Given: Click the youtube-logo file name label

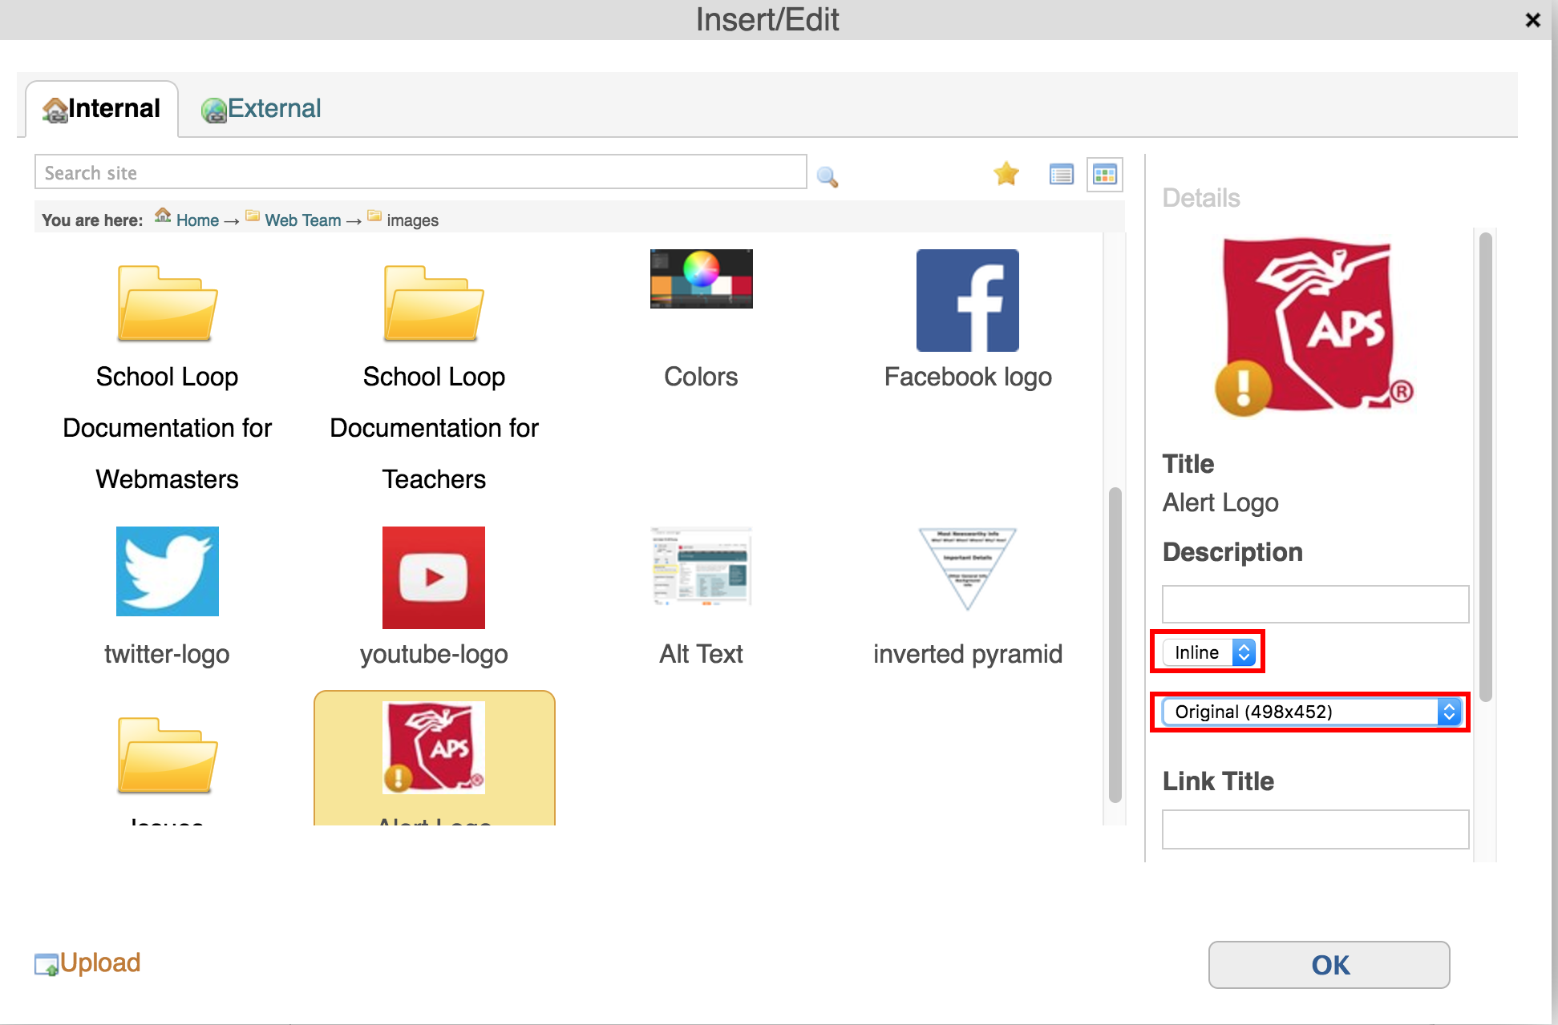Looking at the screenshot, I should pyautogui.click(x=434, y=654).
